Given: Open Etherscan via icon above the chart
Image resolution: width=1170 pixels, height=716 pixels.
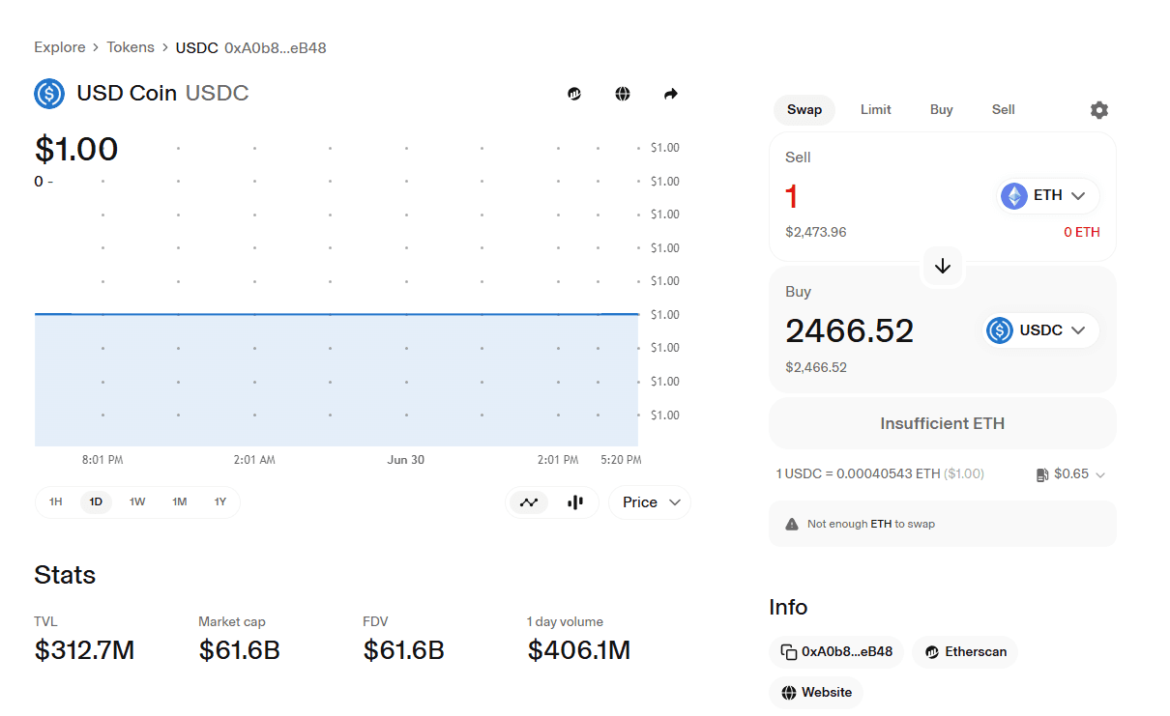Looking at the screenshot, I should tap(574, 94).
